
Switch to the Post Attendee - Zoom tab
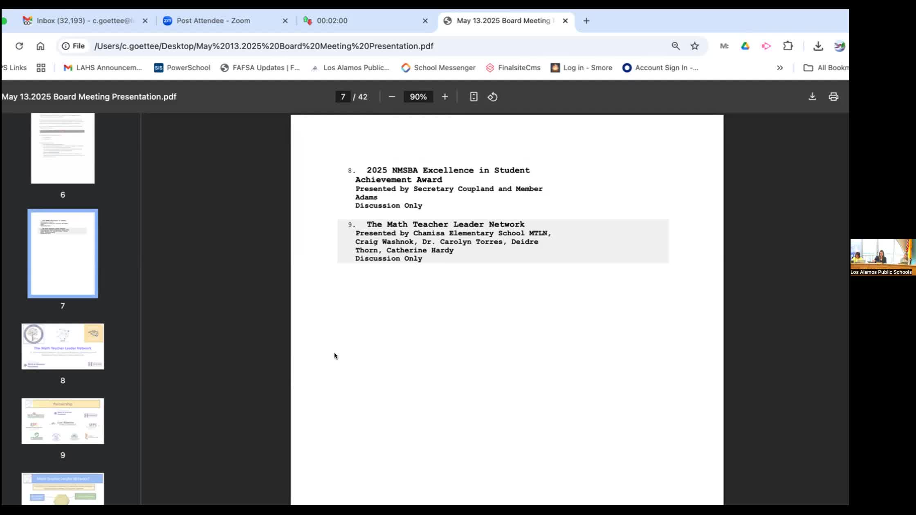pos(213,21)
